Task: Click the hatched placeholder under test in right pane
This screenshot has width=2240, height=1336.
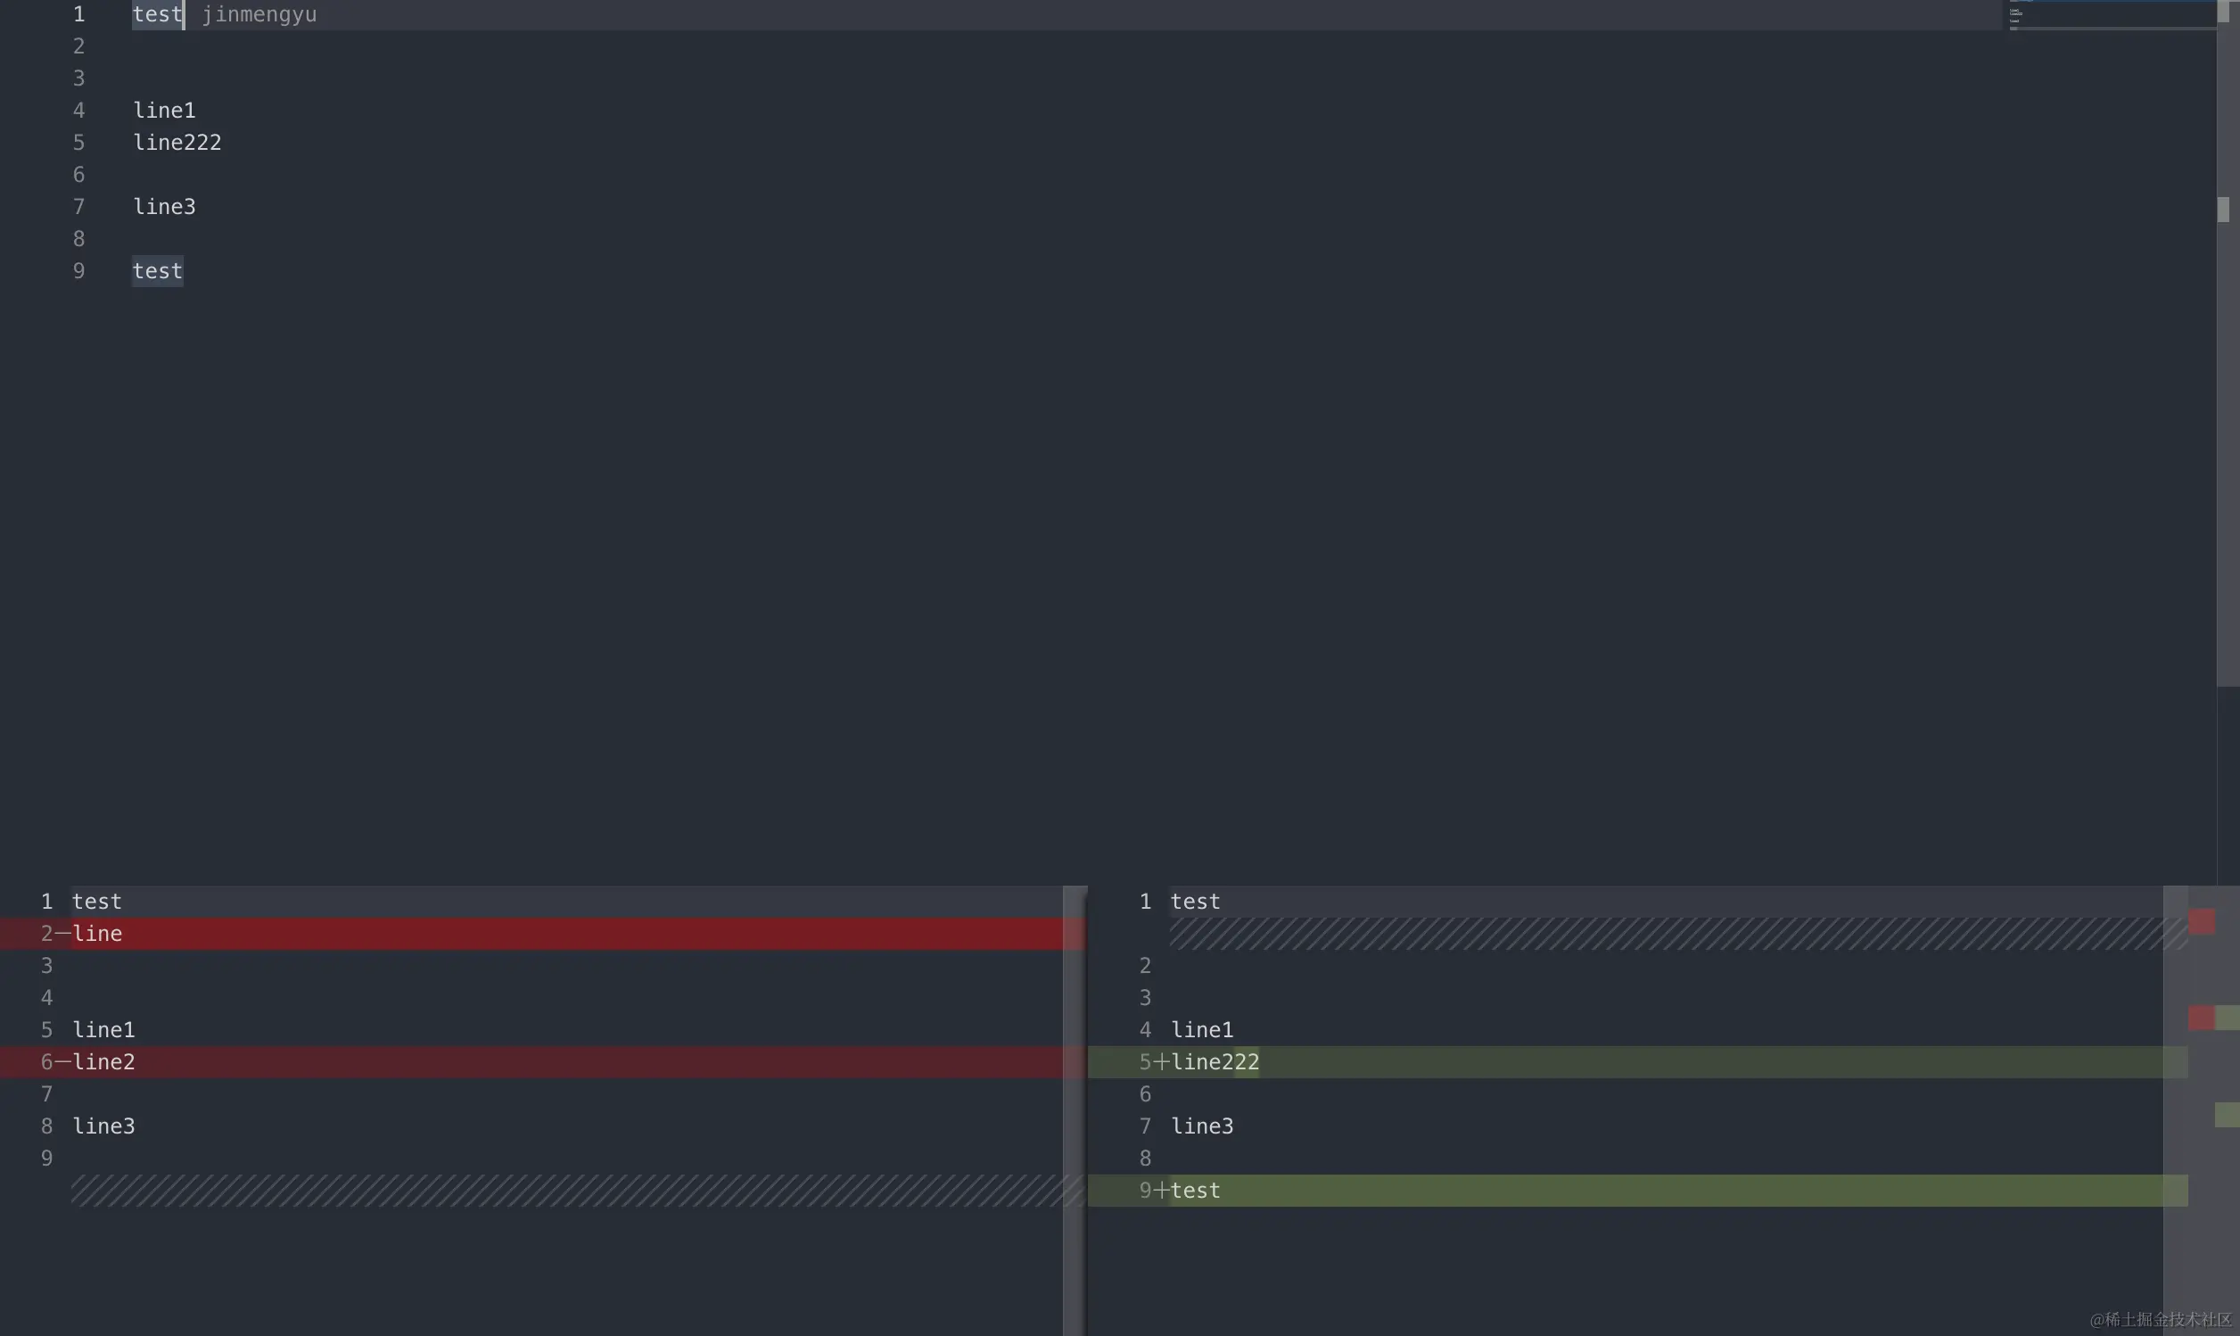Action: pos(1665,934)
